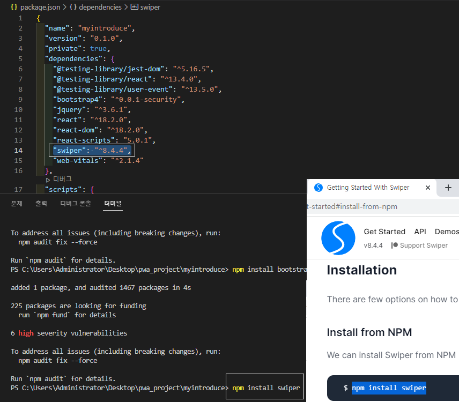
Task: Switch to the 디버그 콘솔 tab
Action: (x=76, y=203)
